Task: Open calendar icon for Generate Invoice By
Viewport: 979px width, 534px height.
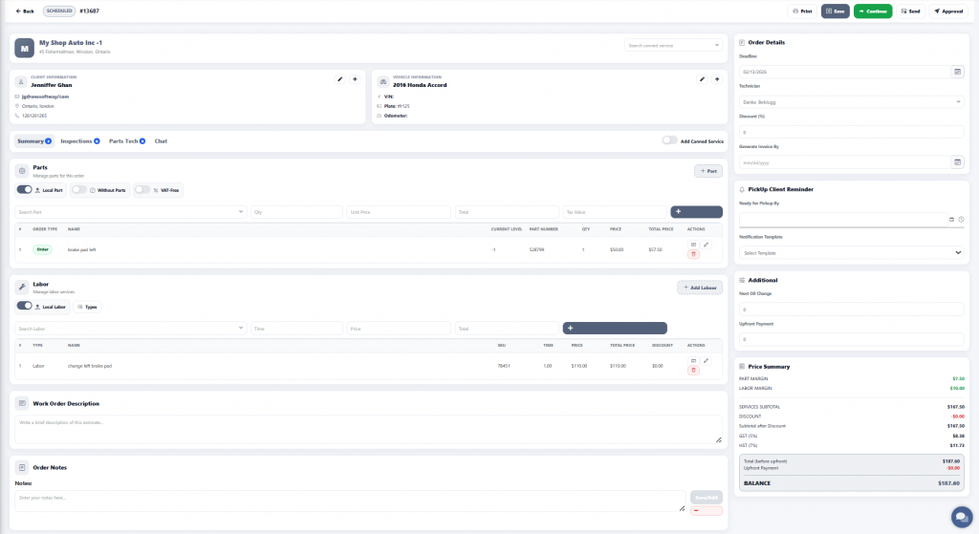Action: point(957,162)
